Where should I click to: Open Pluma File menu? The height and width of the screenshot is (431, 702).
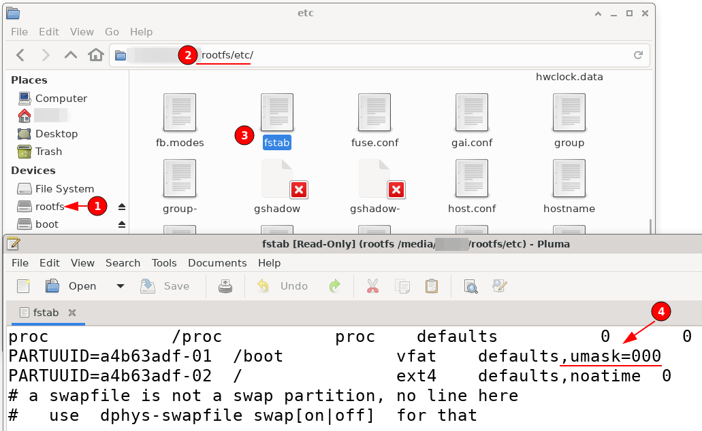20,263
